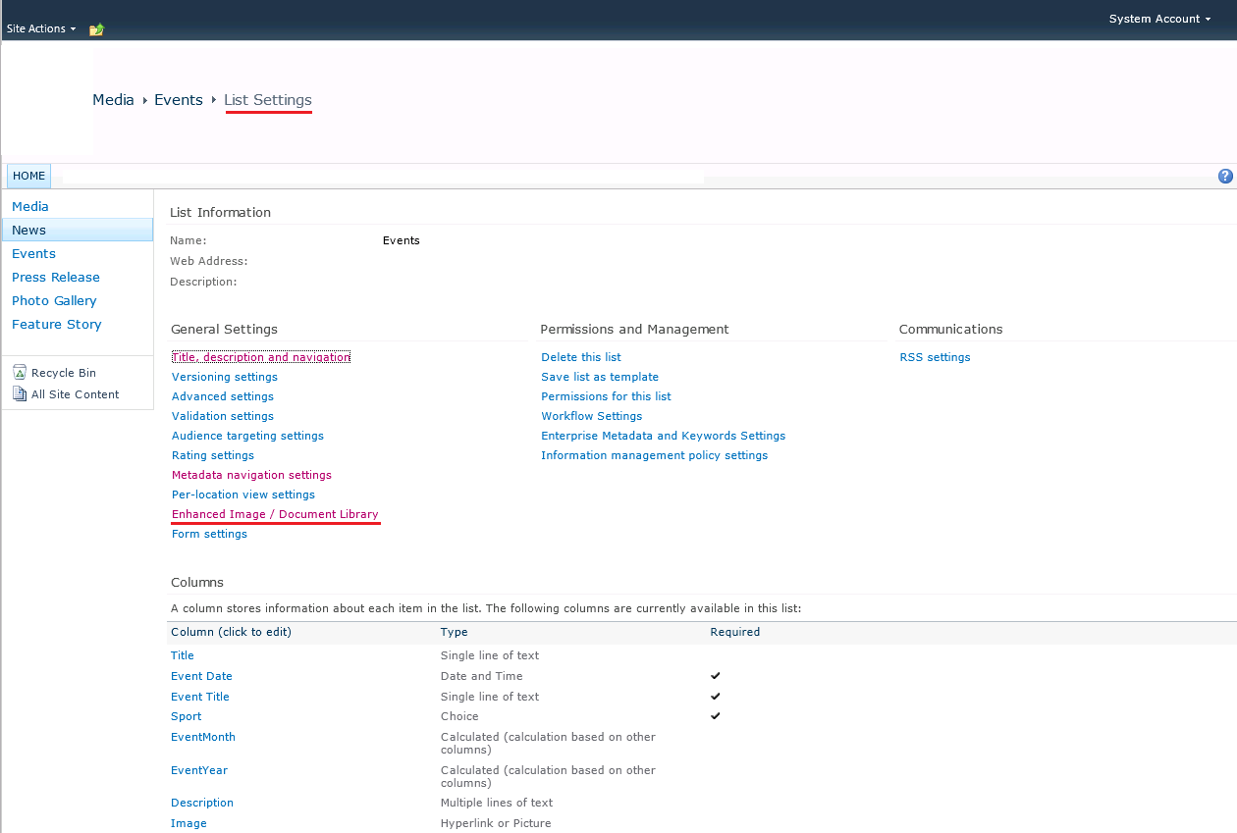Open Validation settings
Viewport: 1237px width, 833px height.
223,416
